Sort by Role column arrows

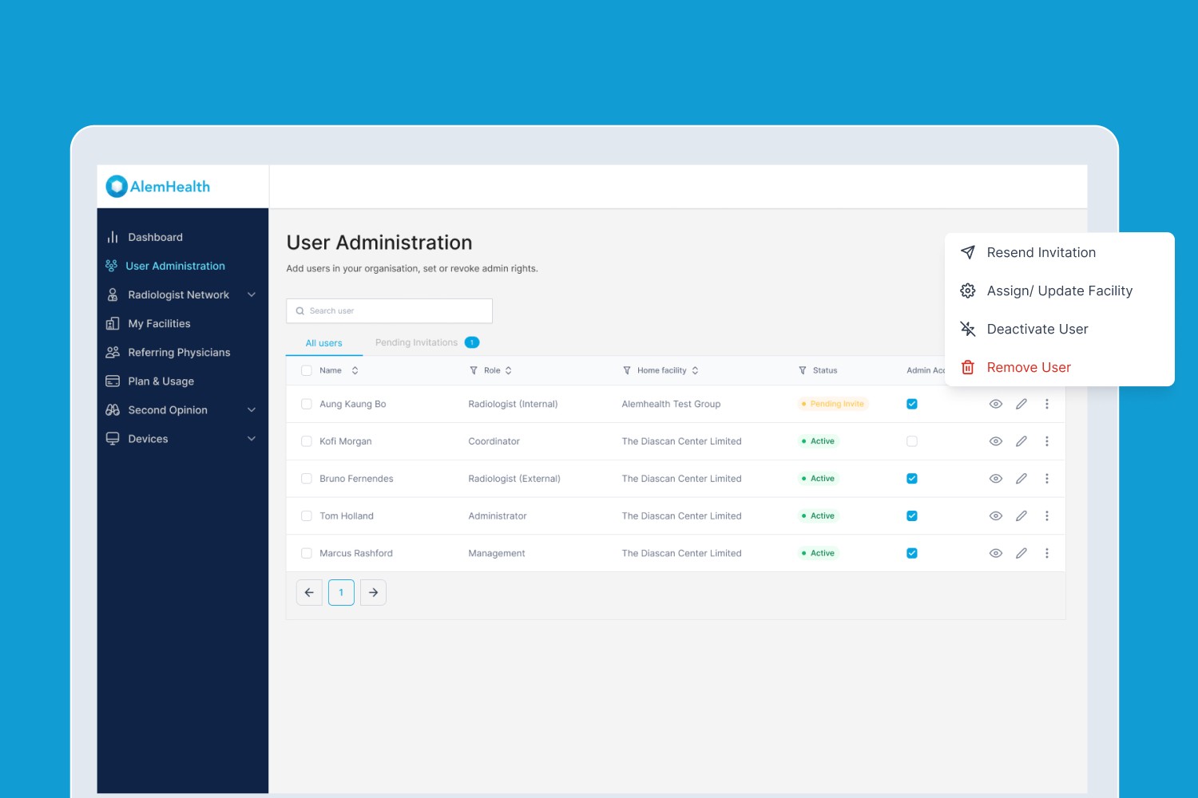[x=509, y=370]
